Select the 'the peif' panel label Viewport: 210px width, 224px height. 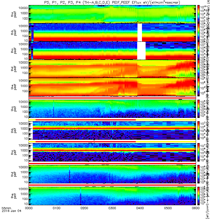pyautogui.click(x=14, y=196)
